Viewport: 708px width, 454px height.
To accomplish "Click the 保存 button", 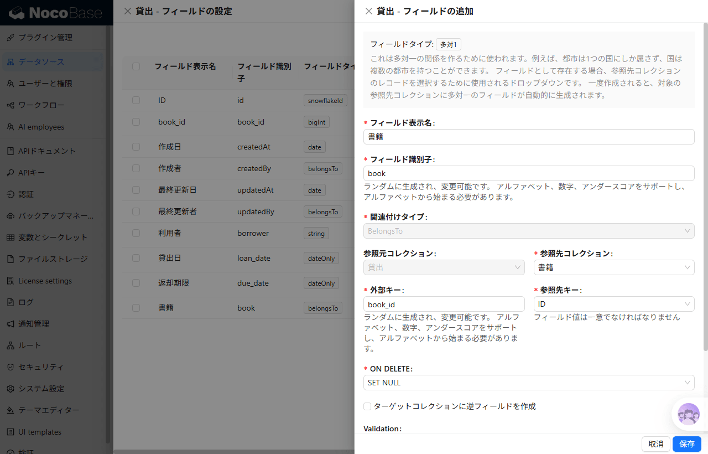I will coord(687,444).
